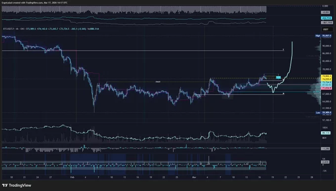The height and width of the screenshot is (191, 336).
Task: Click the 61,500.0 price scale tick
Action: [327, 108]
